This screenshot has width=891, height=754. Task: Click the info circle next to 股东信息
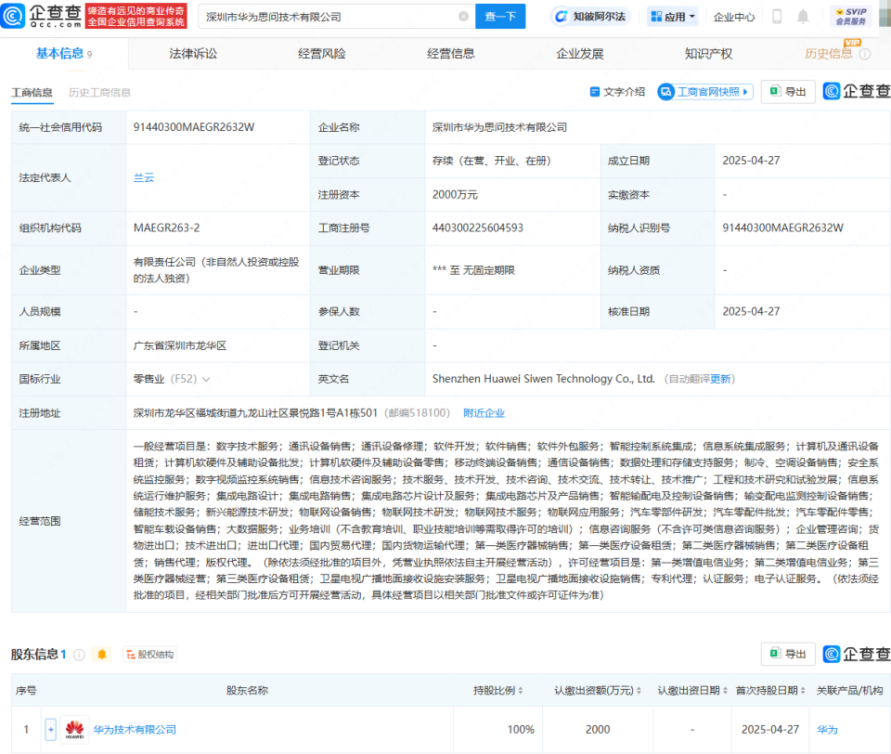pyautogui.click(x=78, y=654)
